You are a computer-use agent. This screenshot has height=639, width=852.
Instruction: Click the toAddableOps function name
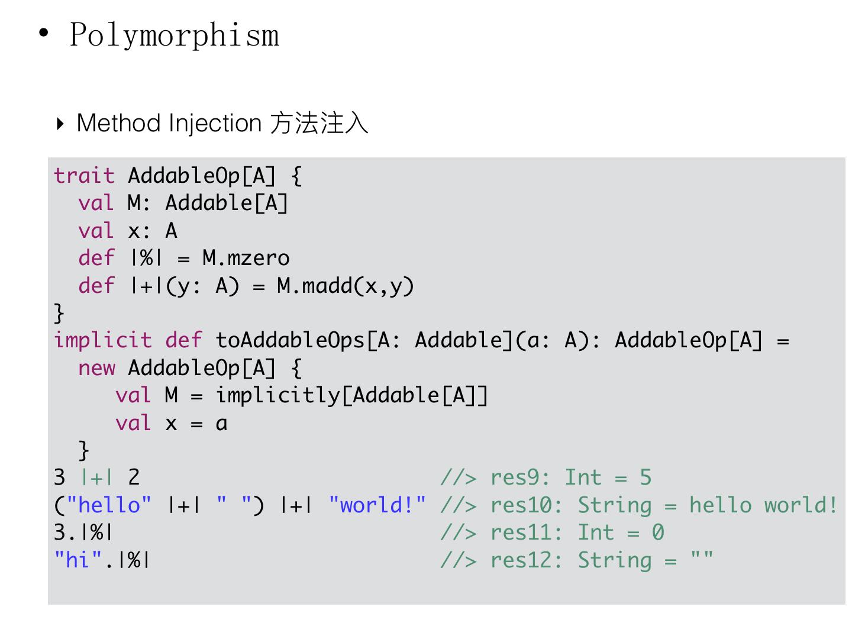pos(290,340)
